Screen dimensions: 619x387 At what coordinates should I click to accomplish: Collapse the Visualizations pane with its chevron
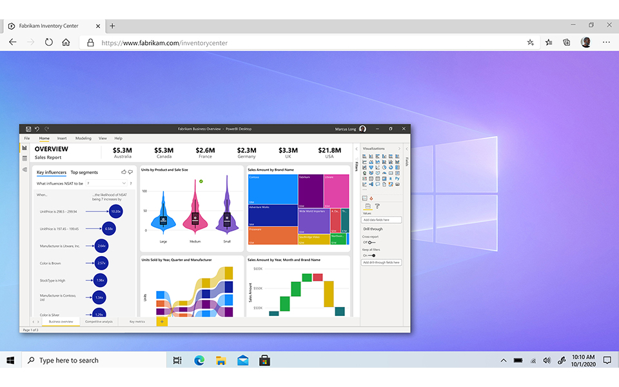399,148
